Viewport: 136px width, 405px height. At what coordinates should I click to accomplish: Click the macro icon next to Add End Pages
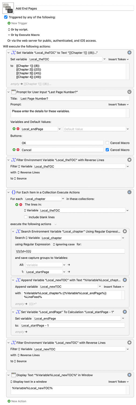8,8
